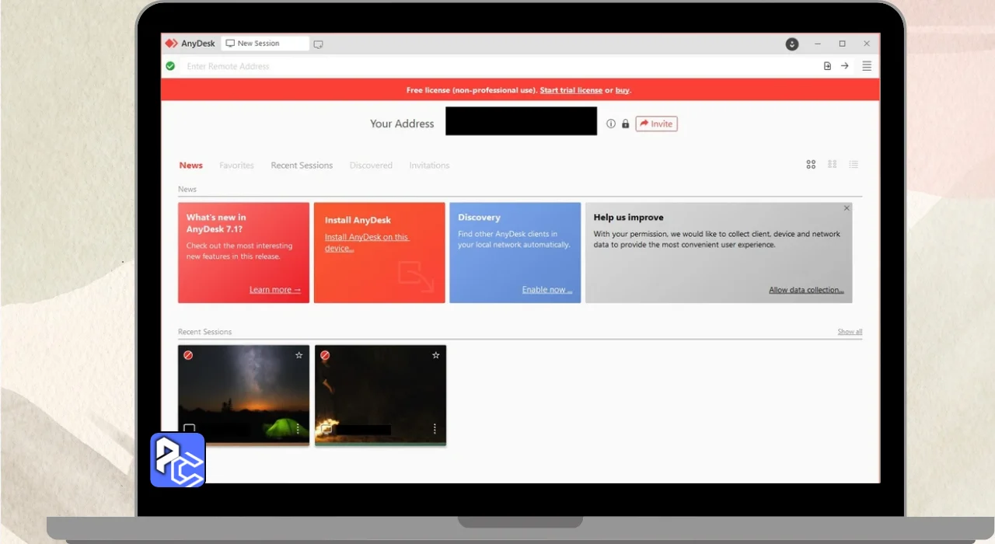Click Install AnyDesk on this device link

366,242
